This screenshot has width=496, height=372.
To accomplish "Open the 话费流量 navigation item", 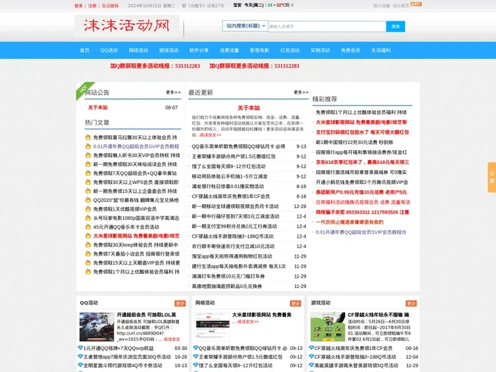I will click(229, 50).
